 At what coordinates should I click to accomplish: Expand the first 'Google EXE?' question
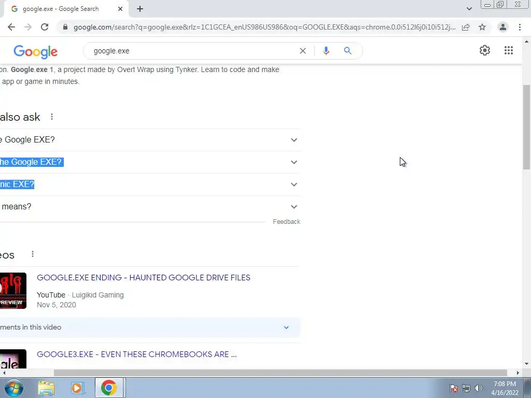[149, 140]
